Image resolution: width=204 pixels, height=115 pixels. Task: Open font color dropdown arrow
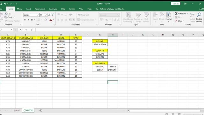[x=54, y=20]
